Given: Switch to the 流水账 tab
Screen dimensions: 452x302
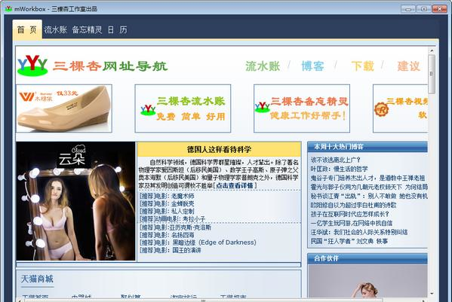Looking at the screenshot, I should pos(55,29).
